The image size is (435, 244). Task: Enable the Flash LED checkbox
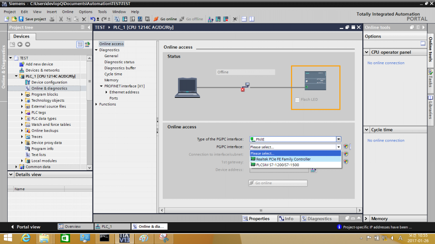point(297,100)
